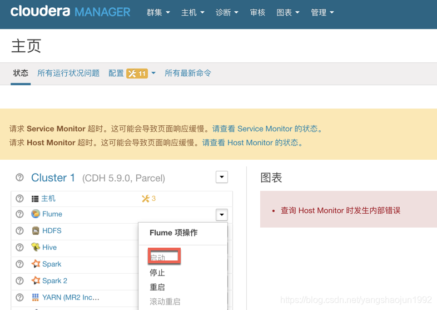Open the 群集 dropdown menu
This screenshot has height=310, width=437.
(158, 12)
